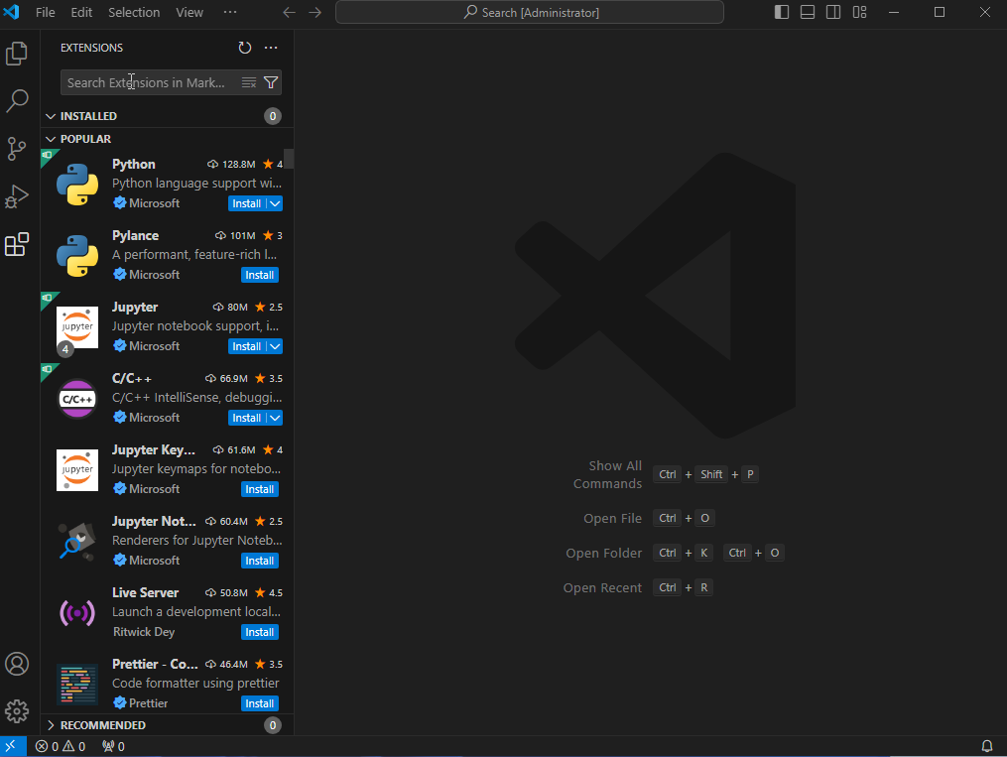The height and width of the screenshot is (757, 1007).
Task: Open ports forwarded status item
Action: pos(114,746)
